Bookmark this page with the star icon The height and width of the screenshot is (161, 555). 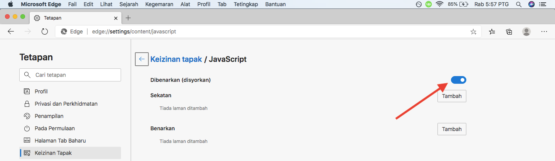click(473, 32)
